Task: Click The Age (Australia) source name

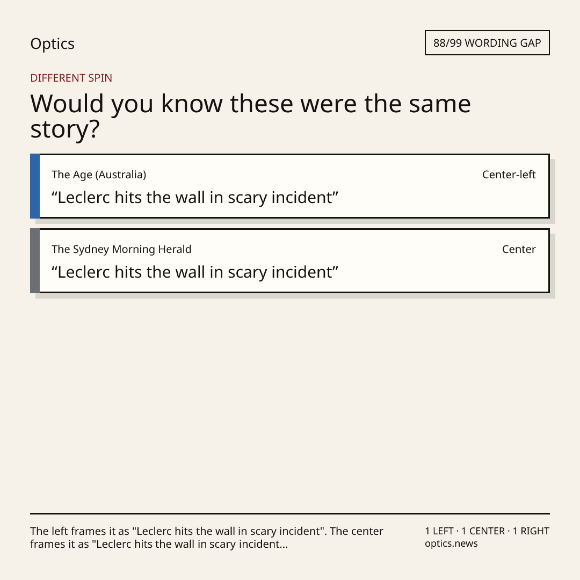Action: 99,175
